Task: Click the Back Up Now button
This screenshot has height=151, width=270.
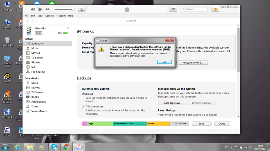Action: click(x=172, y=103)
